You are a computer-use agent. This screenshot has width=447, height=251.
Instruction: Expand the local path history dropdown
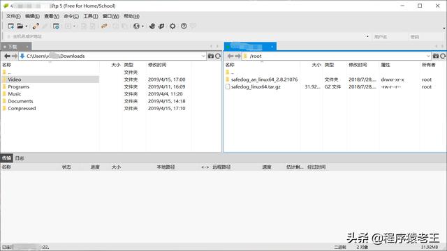(203, 56)
